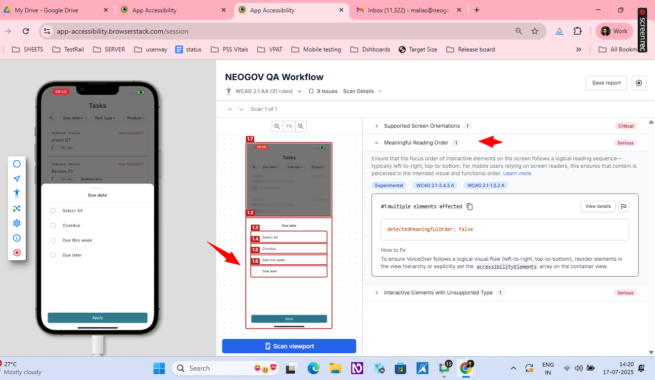Click the flag icon beside View details
Viewport: 655px width, 380px height.
pyautogui.click(x=624, y=206)
